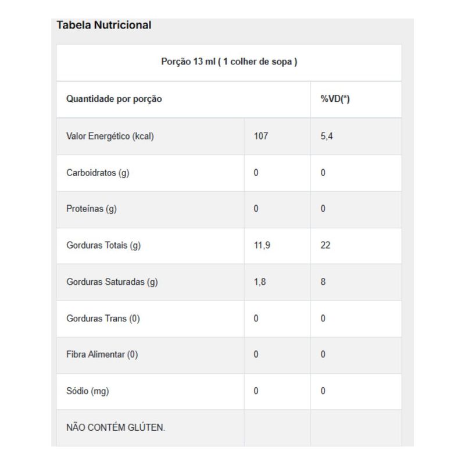Select the Proteínas (g) row label

[x=91, y=209]
